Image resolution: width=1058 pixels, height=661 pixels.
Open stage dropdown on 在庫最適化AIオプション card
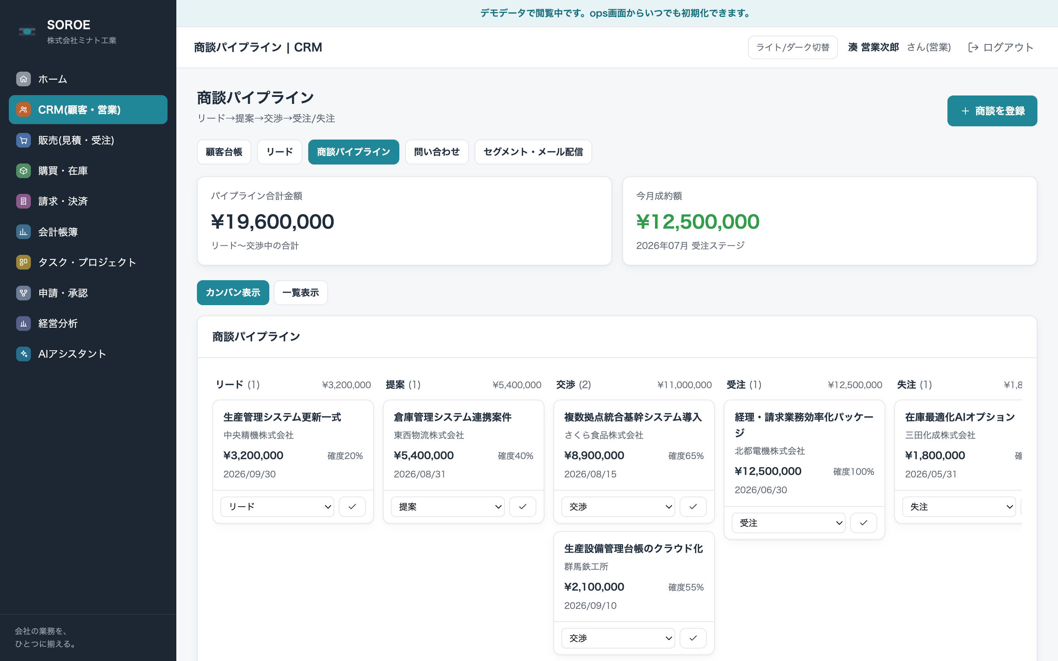959,507
